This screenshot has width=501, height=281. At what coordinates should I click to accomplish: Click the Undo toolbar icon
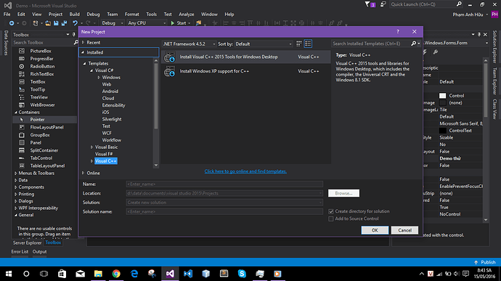point(75,23)
